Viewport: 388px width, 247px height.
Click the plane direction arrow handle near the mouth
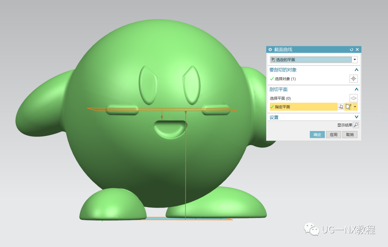162,115
